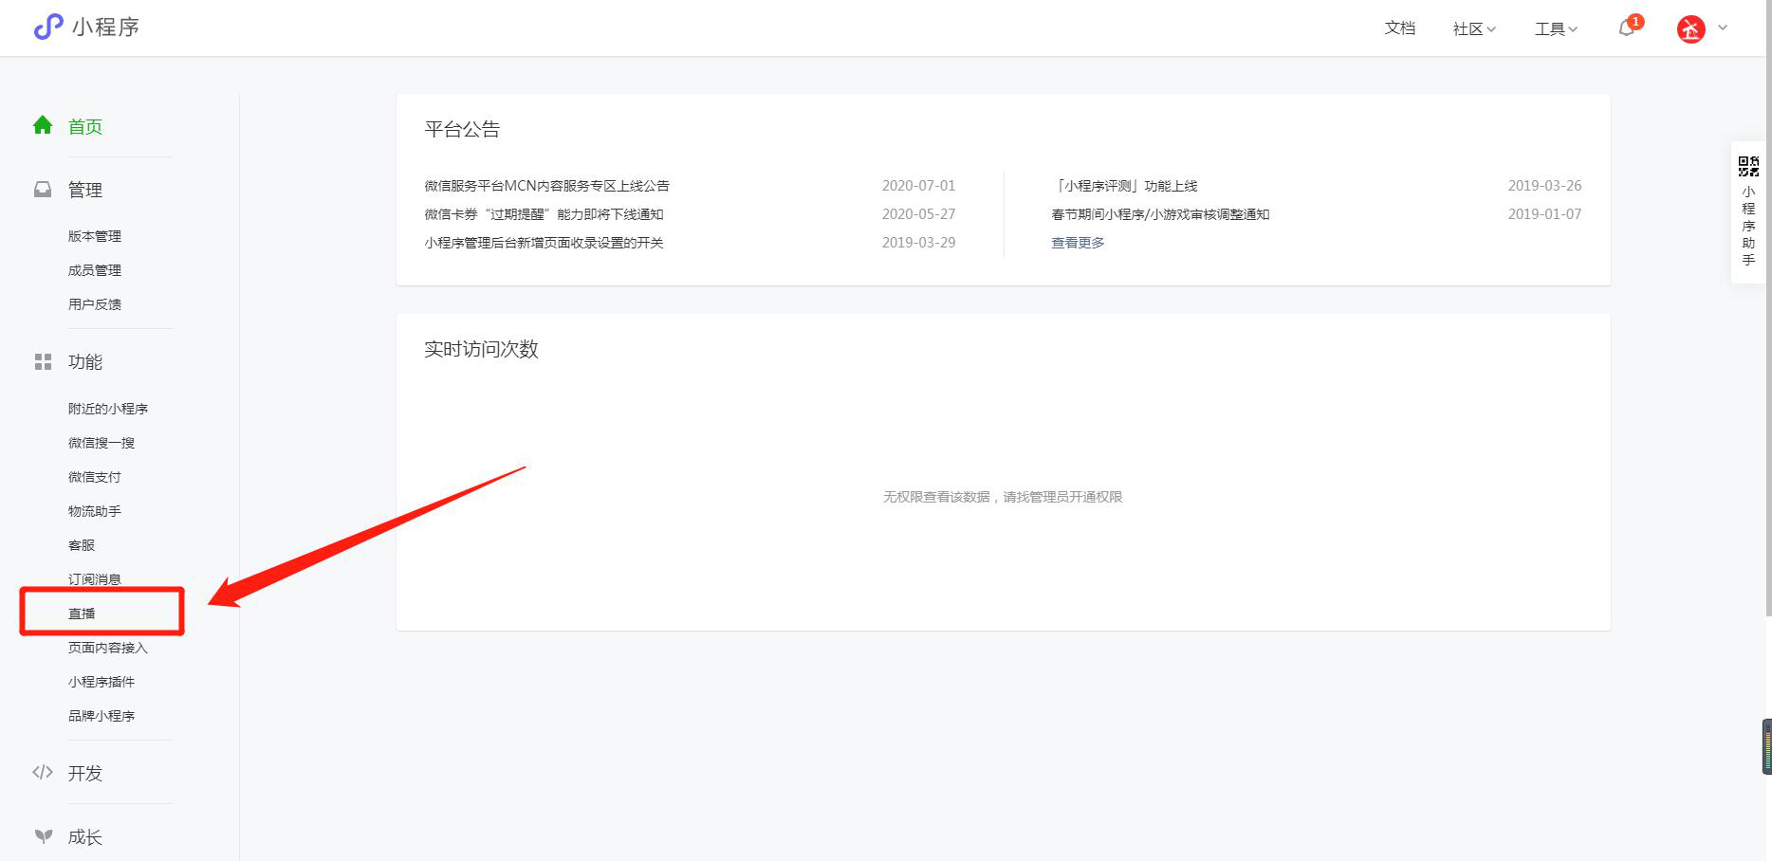Open the 「小程序评测」功能上线 announcement
The image size is (1772, 861).
click(1125, 186)
